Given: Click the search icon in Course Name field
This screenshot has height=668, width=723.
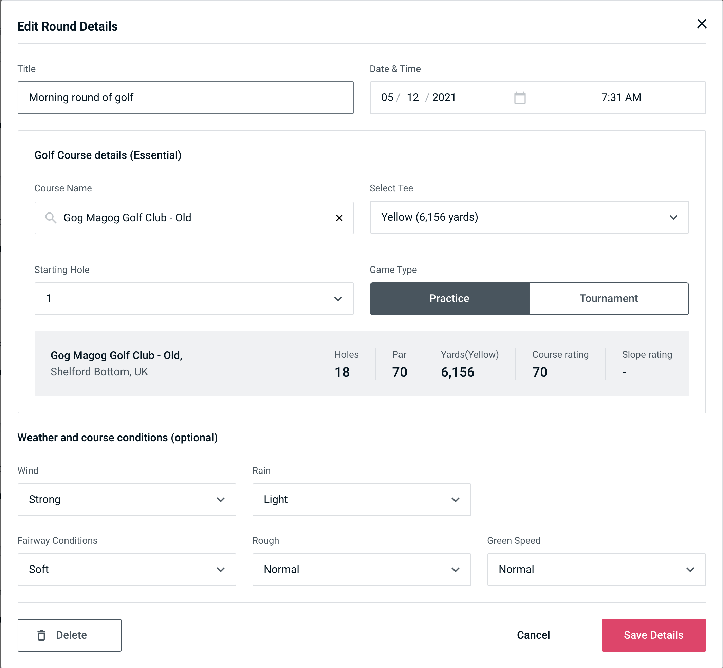Looking at the screenshot, I should point(50,218).
